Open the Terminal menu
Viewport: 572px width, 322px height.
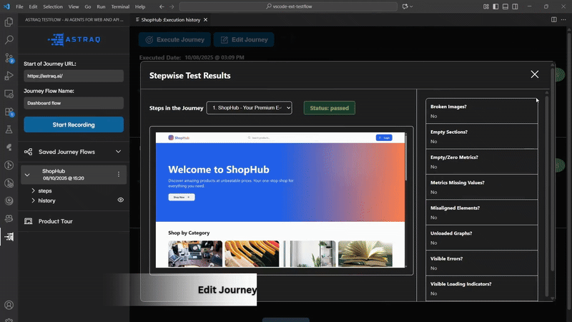(x=120, y=6)
